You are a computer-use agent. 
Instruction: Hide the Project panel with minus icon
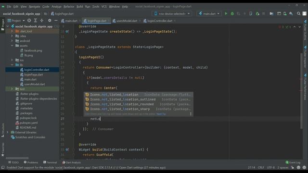click(56, 20)
